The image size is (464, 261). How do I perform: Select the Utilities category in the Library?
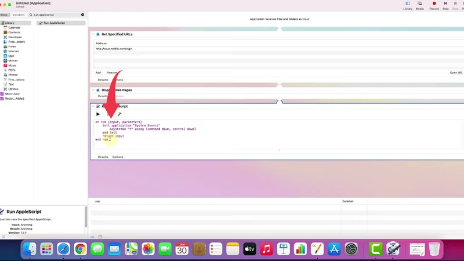(13, 89)
